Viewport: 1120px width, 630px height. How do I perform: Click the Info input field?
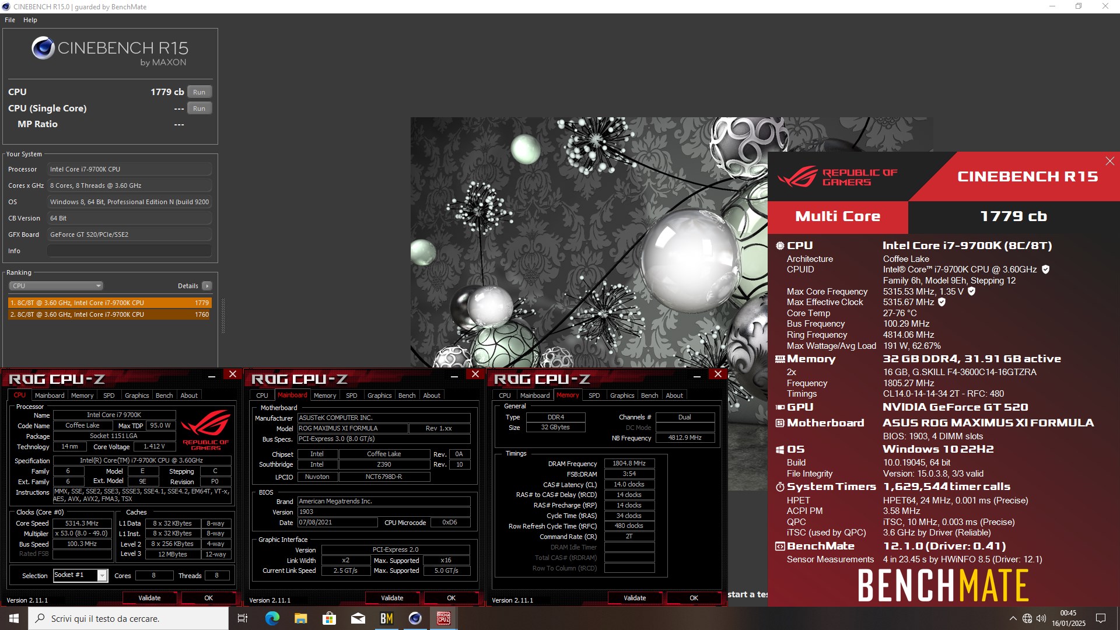(x=129, y=251)
